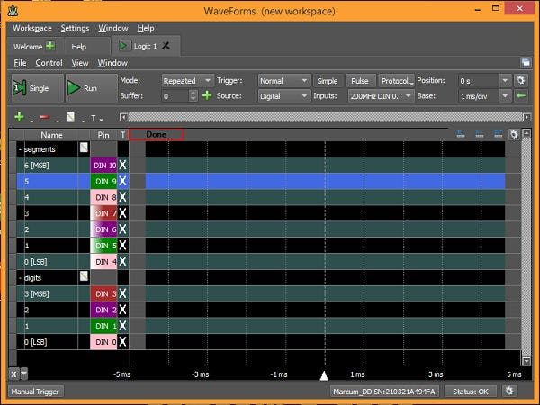Screen dimensions: 540x405
Task: Click the DIN 9 green color pin label
Action: click(x=103, y=182)
